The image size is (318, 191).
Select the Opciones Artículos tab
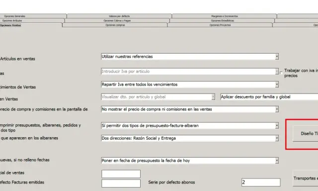pos(32,20)
